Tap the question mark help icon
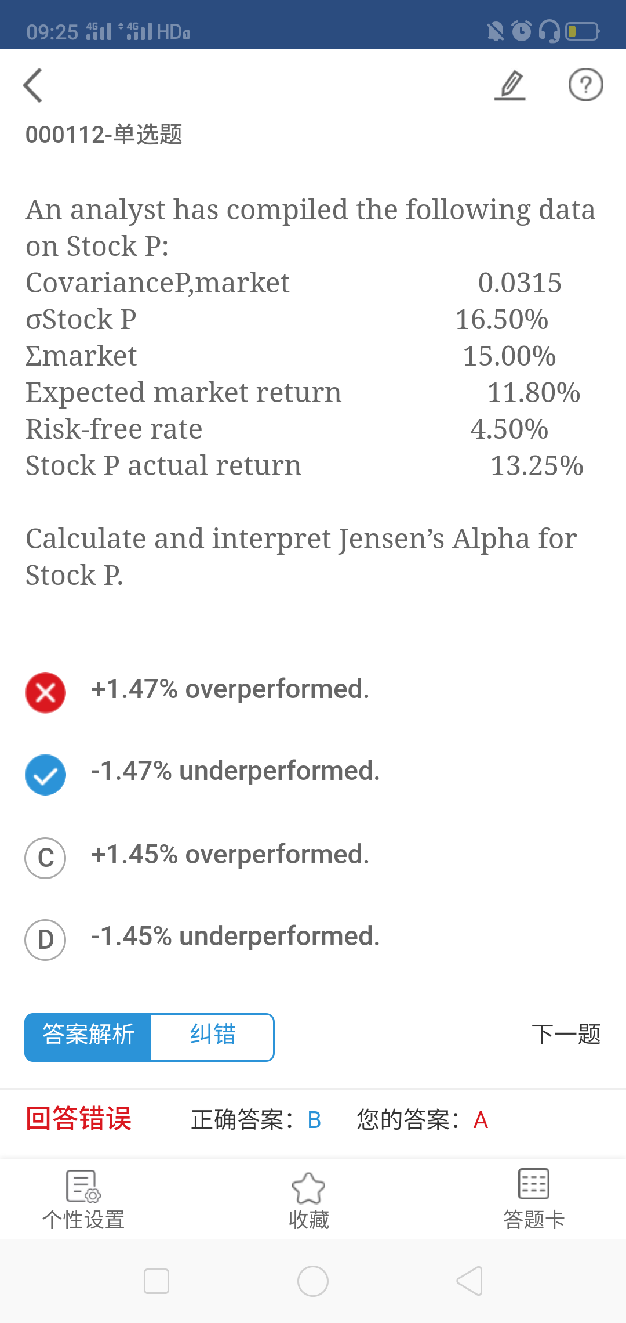 pyautogui.click(x=585, y=85)
